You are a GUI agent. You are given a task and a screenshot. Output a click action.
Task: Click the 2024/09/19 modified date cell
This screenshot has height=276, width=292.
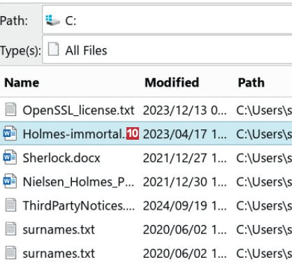184,205
